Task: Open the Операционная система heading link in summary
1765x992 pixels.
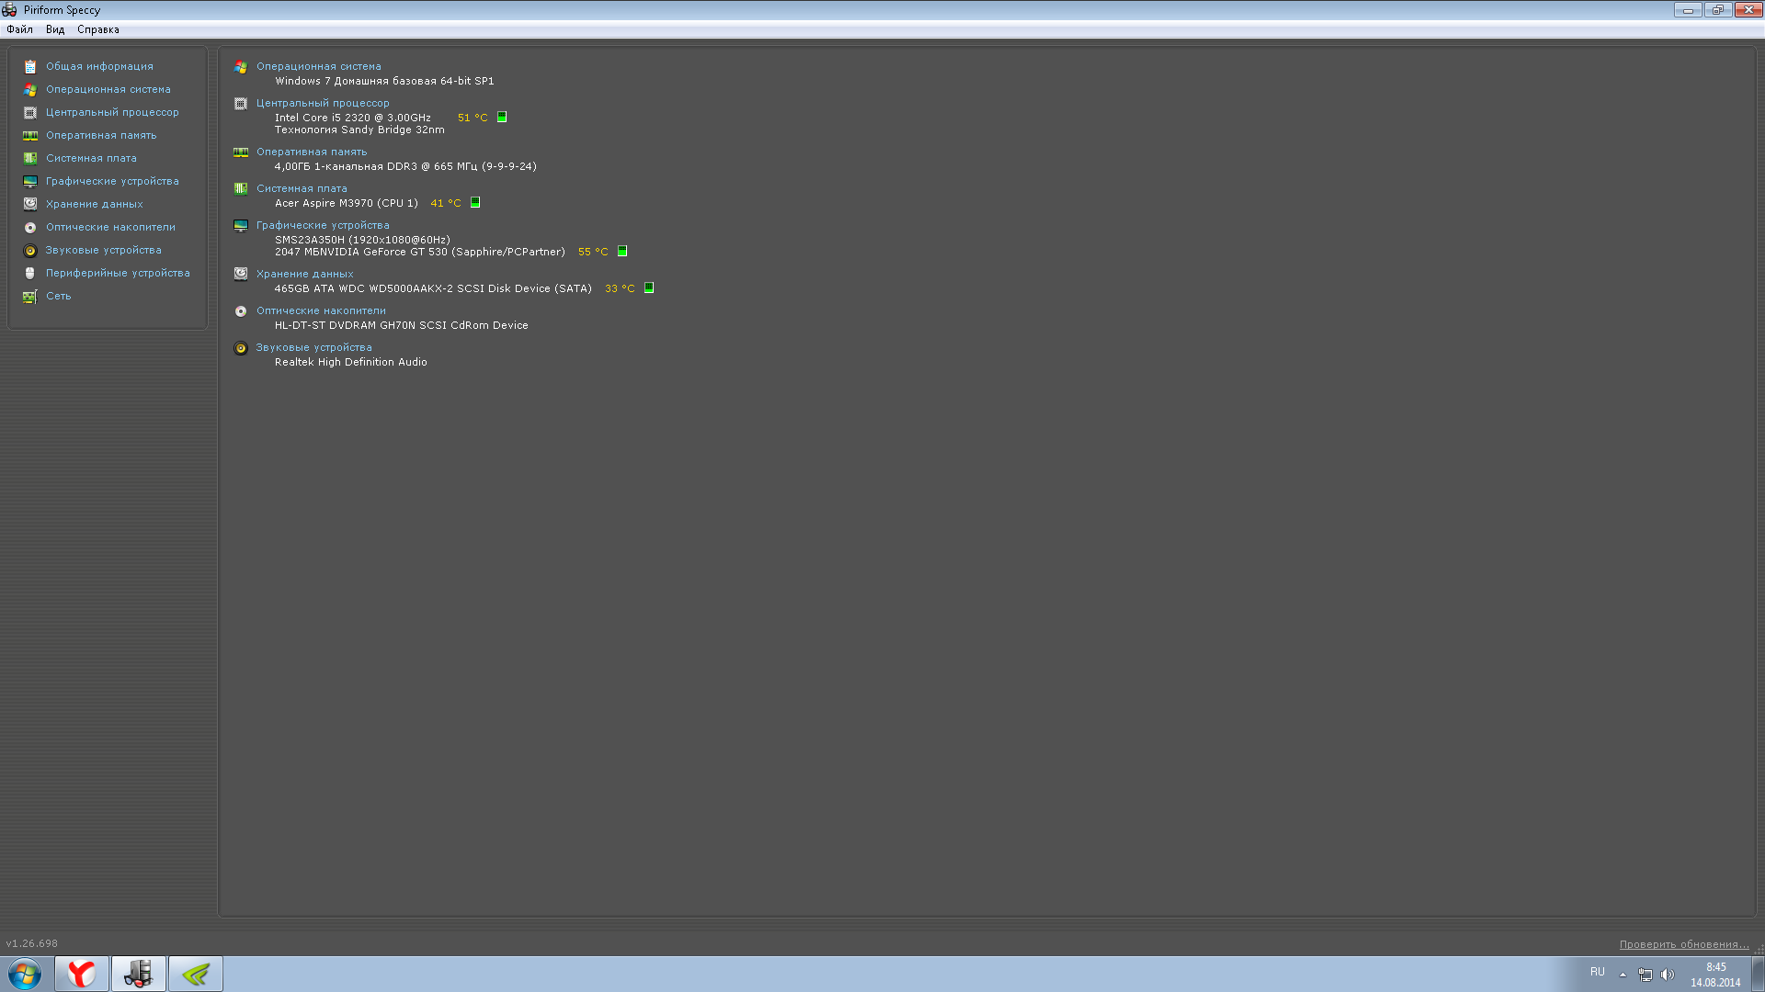Action: click(x=318, y=66)
